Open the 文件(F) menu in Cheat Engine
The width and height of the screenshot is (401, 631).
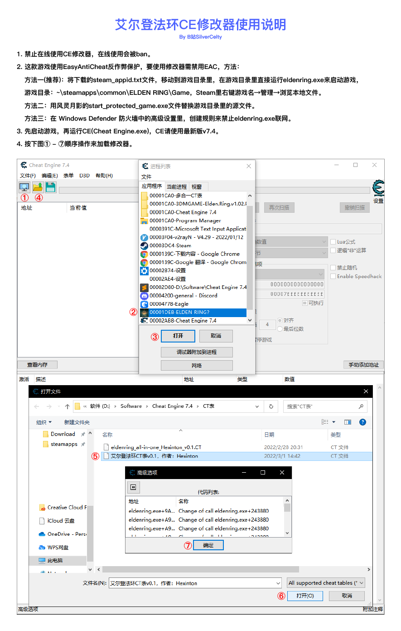pos(28,176)
